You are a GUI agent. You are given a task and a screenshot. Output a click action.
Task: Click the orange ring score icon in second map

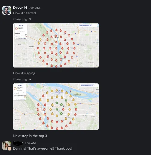tap(15, 89)
